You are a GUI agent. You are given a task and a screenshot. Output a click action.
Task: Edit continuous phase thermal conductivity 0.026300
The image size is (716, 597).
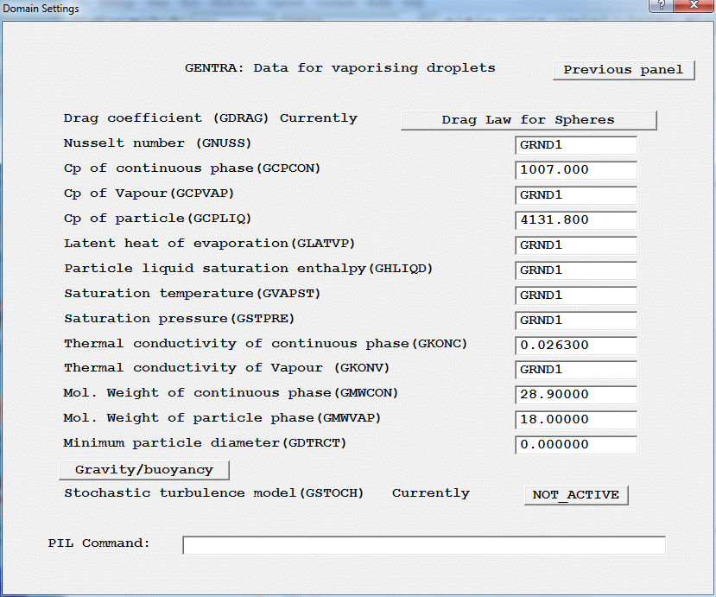coord(575,346)
